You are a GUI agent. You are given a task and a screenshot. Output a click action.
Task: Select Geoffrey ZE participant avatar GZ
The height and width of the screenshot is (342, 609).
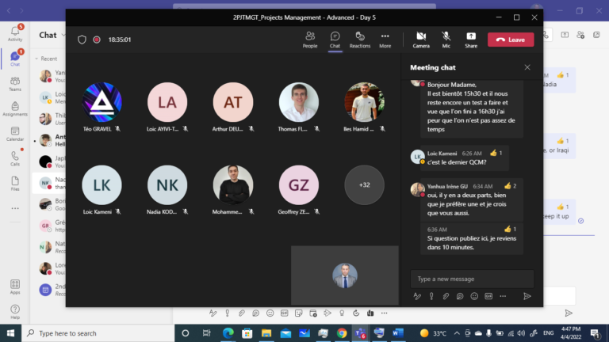click(299, 185)
